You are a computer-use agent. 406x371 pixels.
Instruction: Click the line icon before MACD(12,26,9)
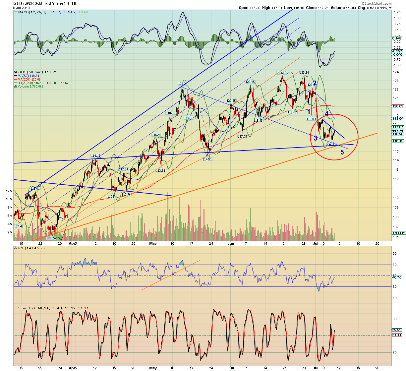click(16, 12)
